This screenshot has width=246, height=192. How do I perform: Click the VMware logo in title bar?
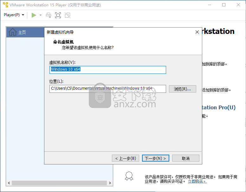5,5
